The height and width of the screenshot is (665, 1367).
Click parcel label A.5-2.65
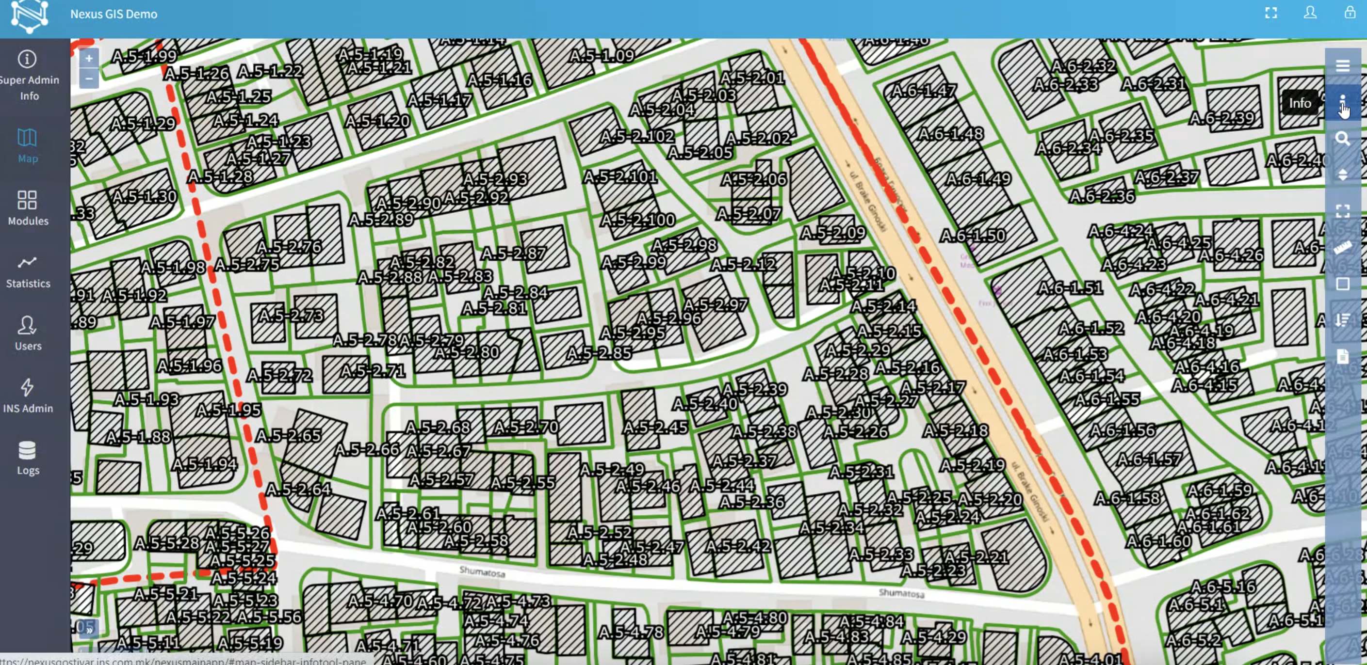pos(289,436)
